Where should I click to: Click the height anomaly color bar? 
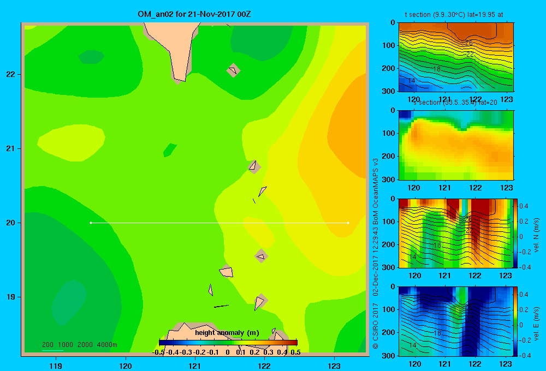(228, 343)
